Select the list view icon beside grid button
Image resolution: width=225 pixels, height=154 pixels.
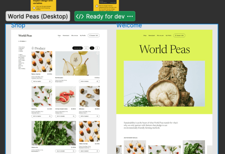pos(97,48)
